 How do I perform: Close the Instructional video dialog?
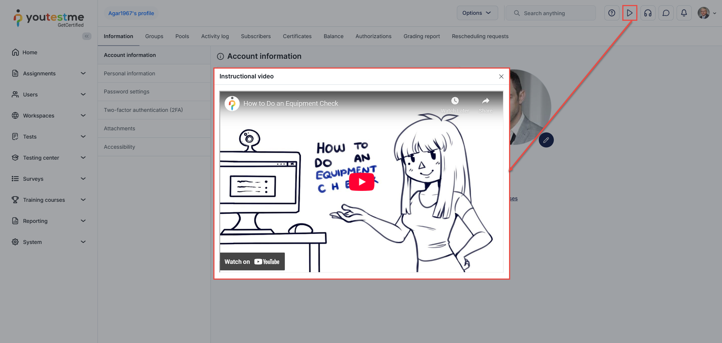(x=501, y=76)
